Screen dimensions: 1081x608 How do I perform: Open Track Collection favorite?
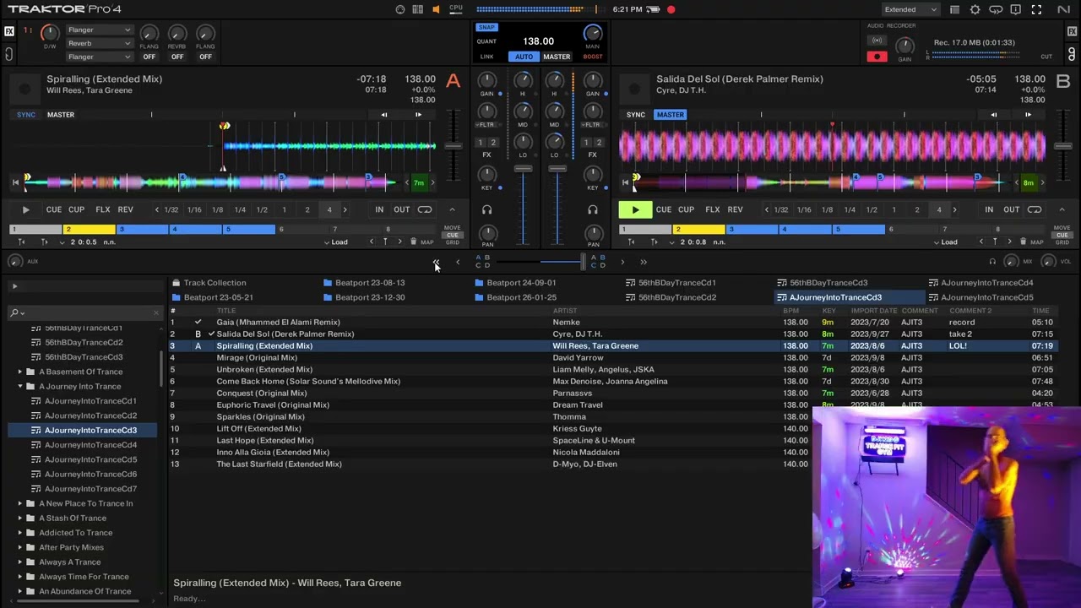(209, 283)
